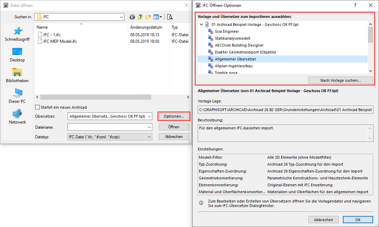This screenshot has height=227, width=379.
Task: Open the Suchen in folder dropdown
Action: click(121, 17)
